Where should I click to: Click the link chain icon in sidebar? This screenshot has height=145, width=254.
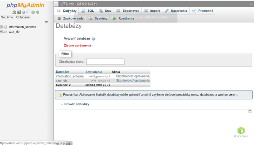click(x=46, y=22)
